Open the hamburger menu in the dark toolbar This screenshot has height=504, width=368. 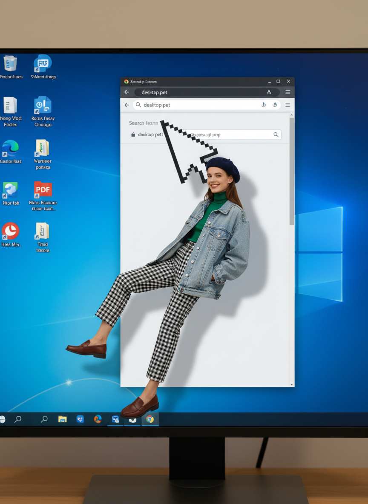pyautogui.click(x=288, y=92)
